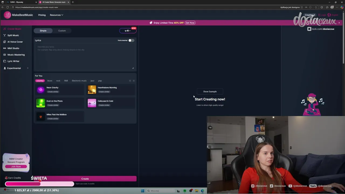Open AI Voice Cover in the sidebar
This screenshot has width=345, height=194.
pyautogui.click(x=13, y=42)
